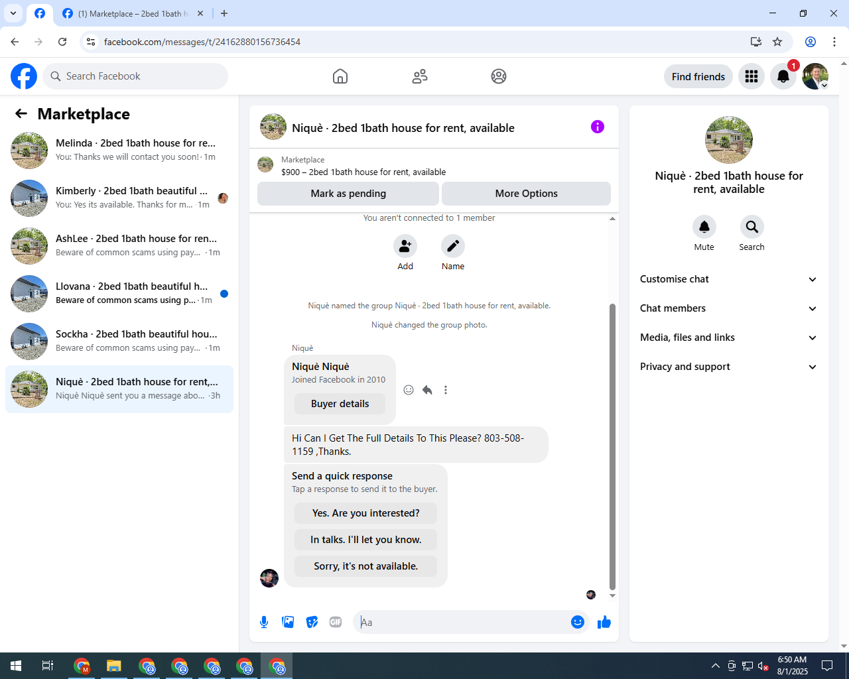This screenshot has height=679, width=849.
Task: Click the Name pencil icon
Action: [453, 246]
